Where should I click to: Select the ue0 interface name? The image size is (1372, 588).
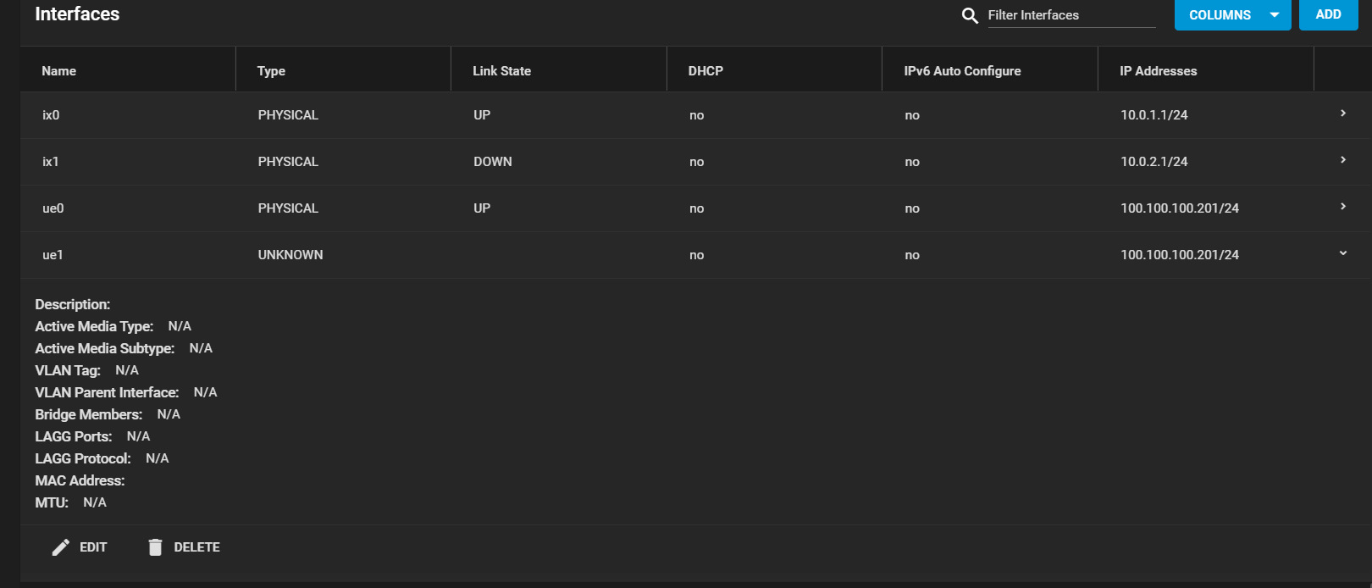coord(53,208)
